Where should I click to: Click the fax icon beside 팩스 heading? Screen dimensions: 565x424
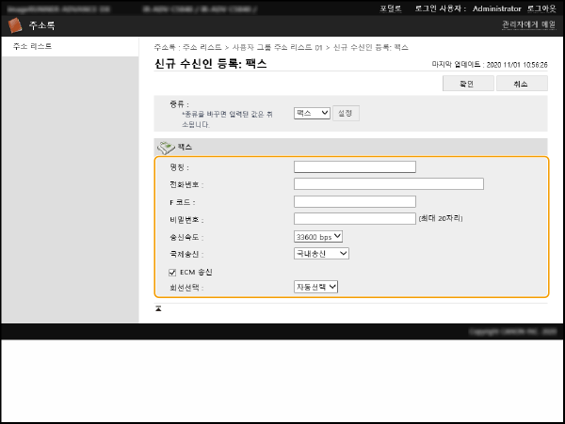166,148
